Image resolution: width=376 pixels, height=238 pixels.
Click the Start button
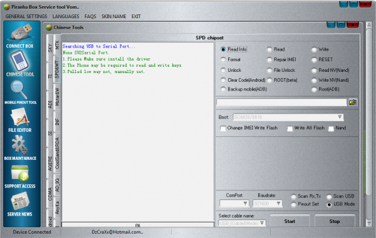coord(290,222)
